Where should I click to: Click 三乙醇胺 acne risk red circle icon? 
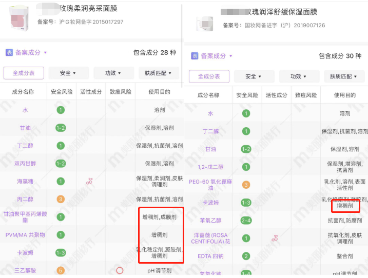(120, 270)
